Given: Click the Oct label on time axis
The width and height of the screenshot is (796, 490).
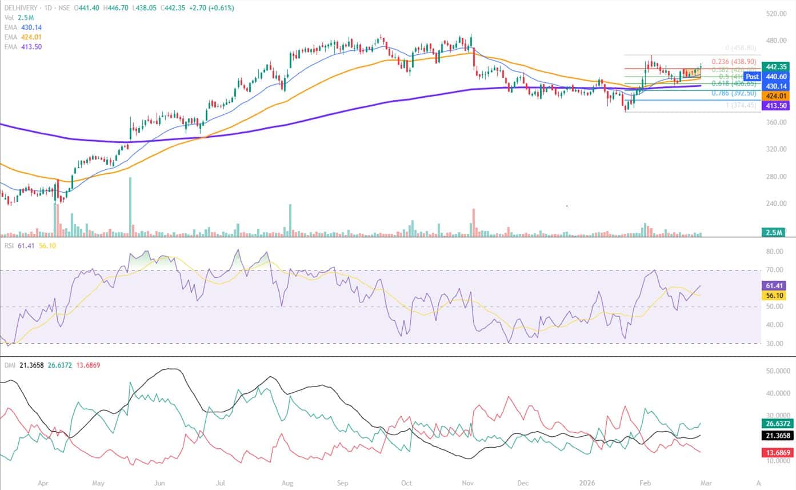Looking at the screenshot, I should coord(407,483).
